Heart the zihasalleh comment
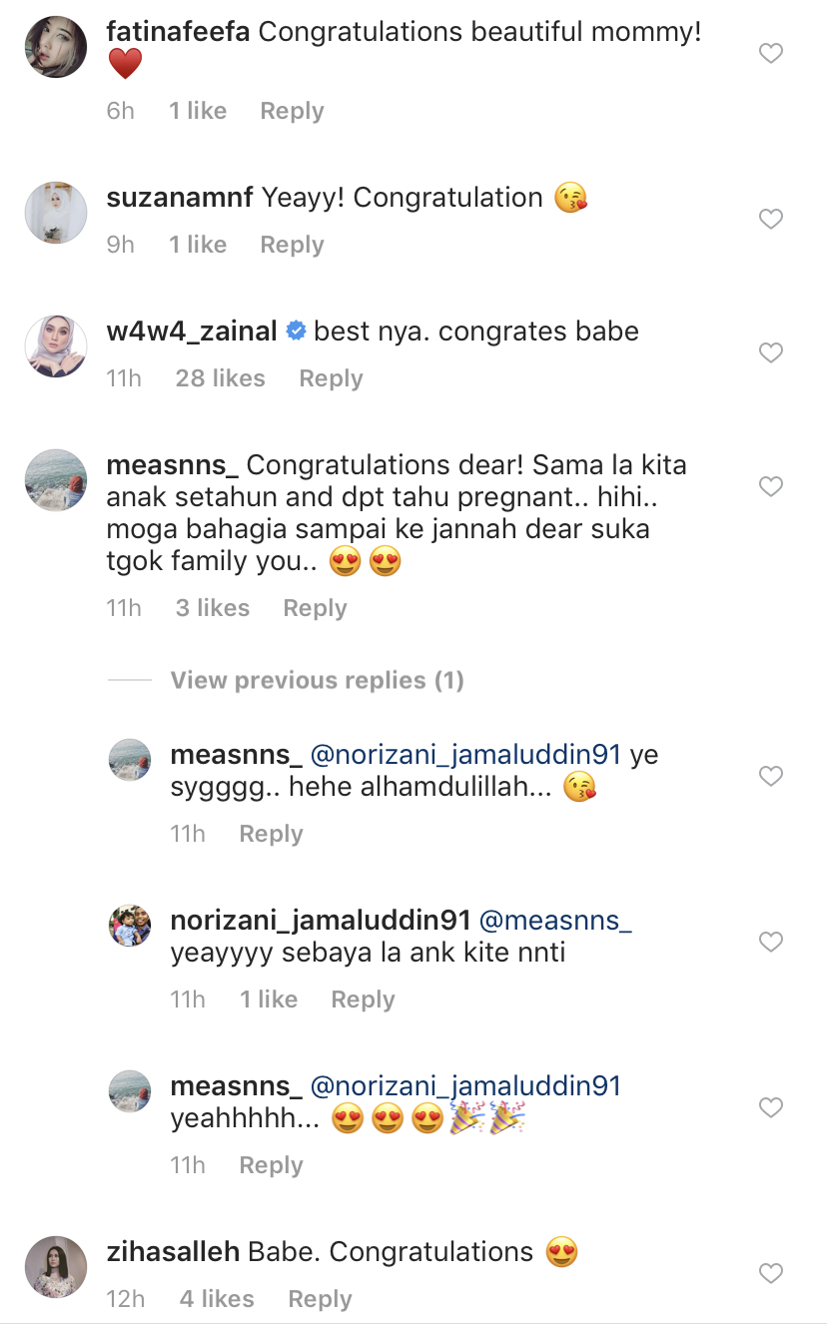Image resolution: width=827 pixels, height=1325 pixels. (770, 1273)
